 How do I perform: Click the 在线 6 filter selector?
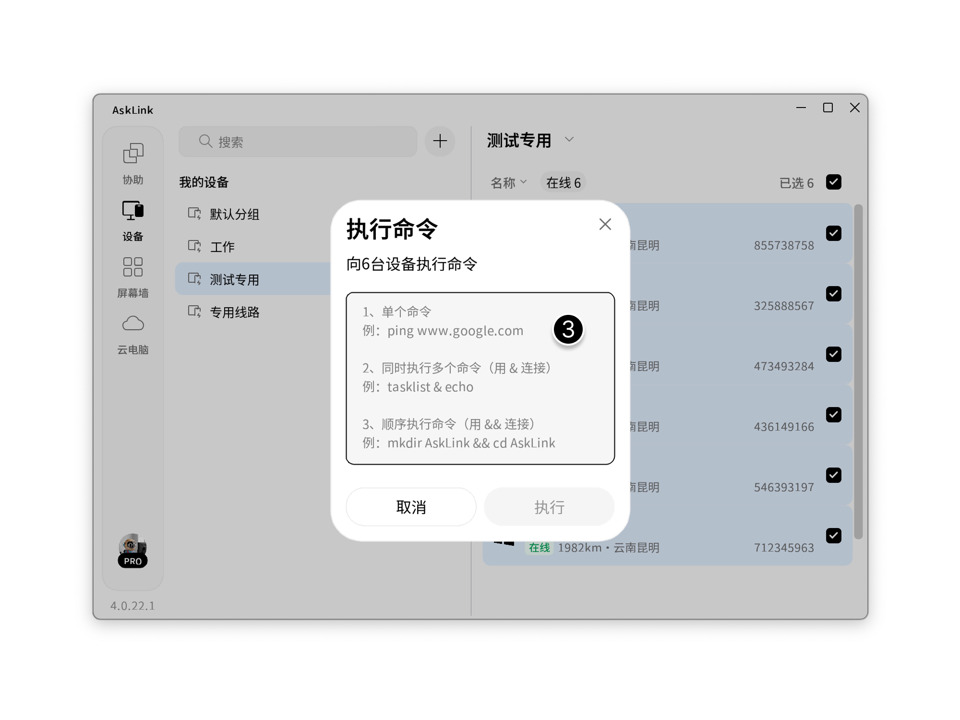tap(563, 181)
